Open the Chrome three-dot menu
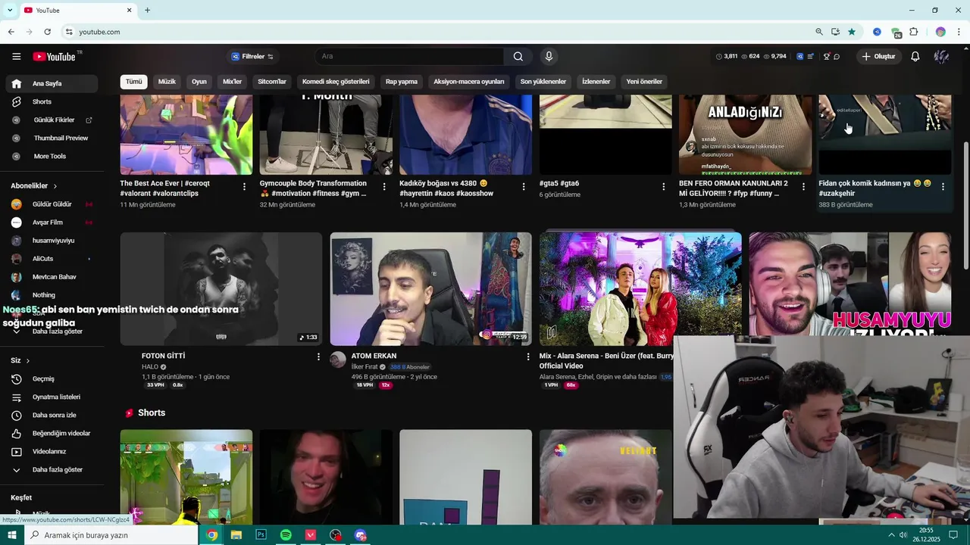Viewport: 970px width, 545px height. click(x=959, y=32)
